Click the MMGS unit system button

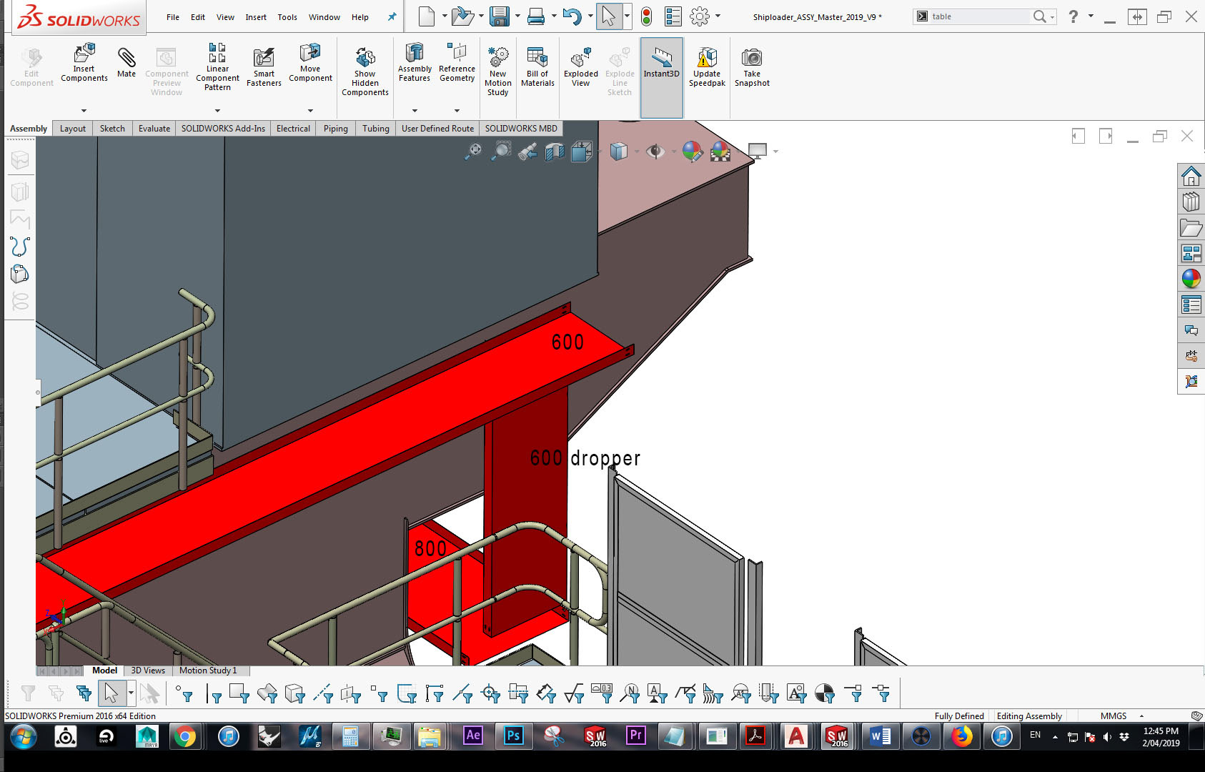point(1114,716)
